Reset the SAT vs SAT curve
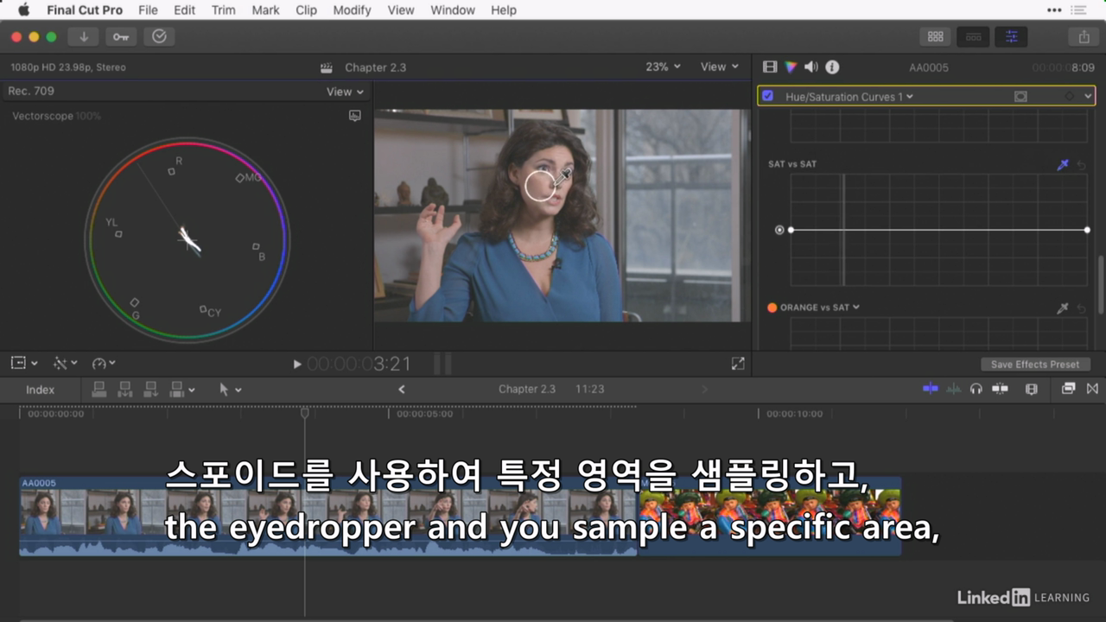The width and height of the screenshot is (1106, 622). point(1081,164)
